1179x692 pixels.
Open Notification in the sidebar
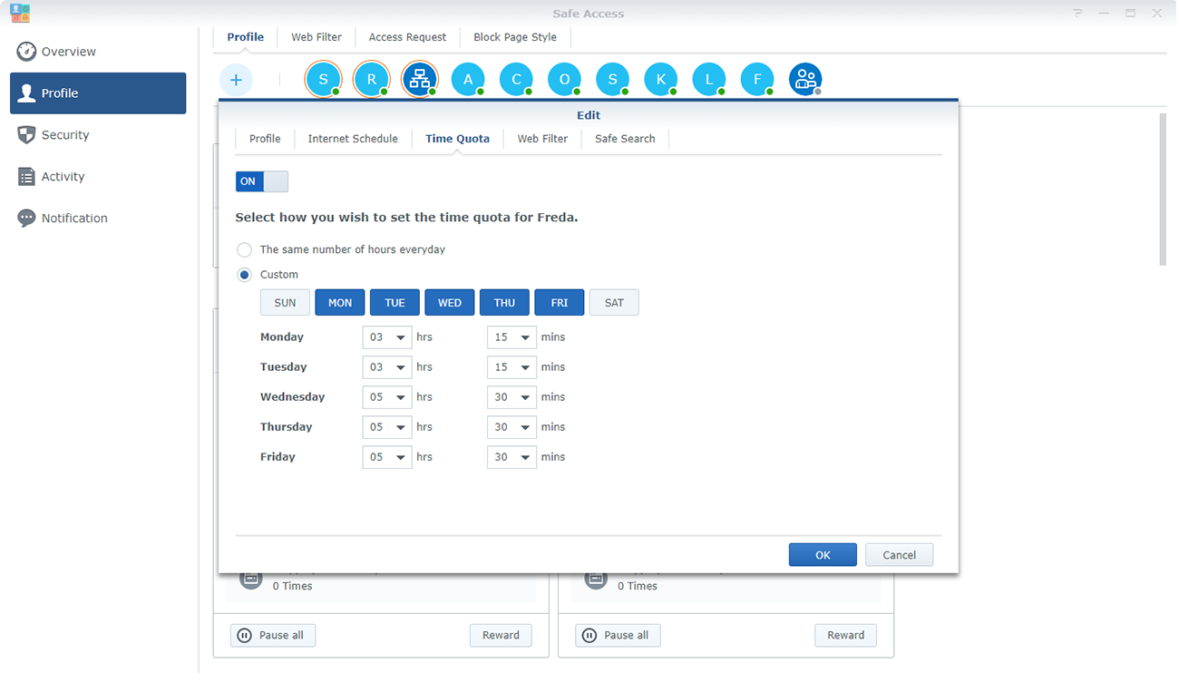click(x=74, y=219)
